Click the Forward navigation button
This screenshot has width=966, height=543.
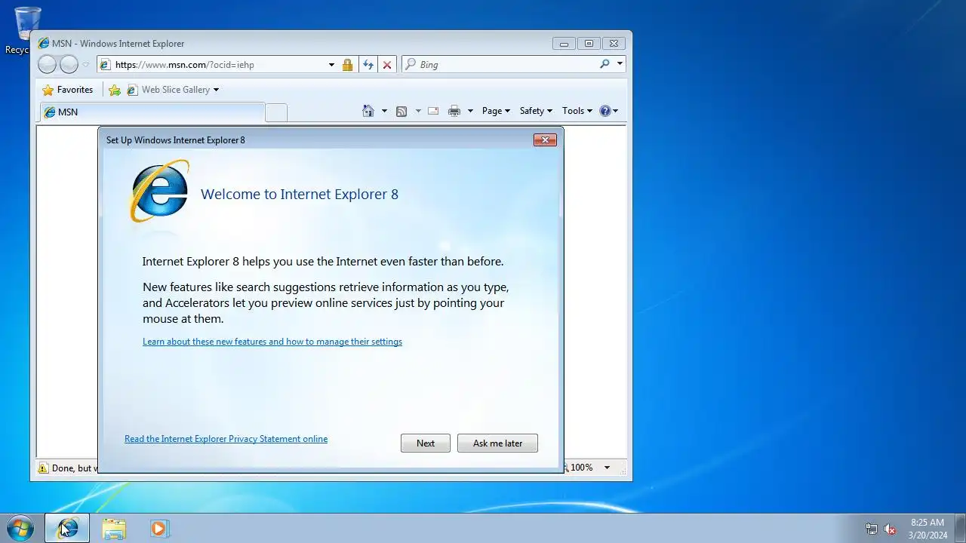point(69,65)
